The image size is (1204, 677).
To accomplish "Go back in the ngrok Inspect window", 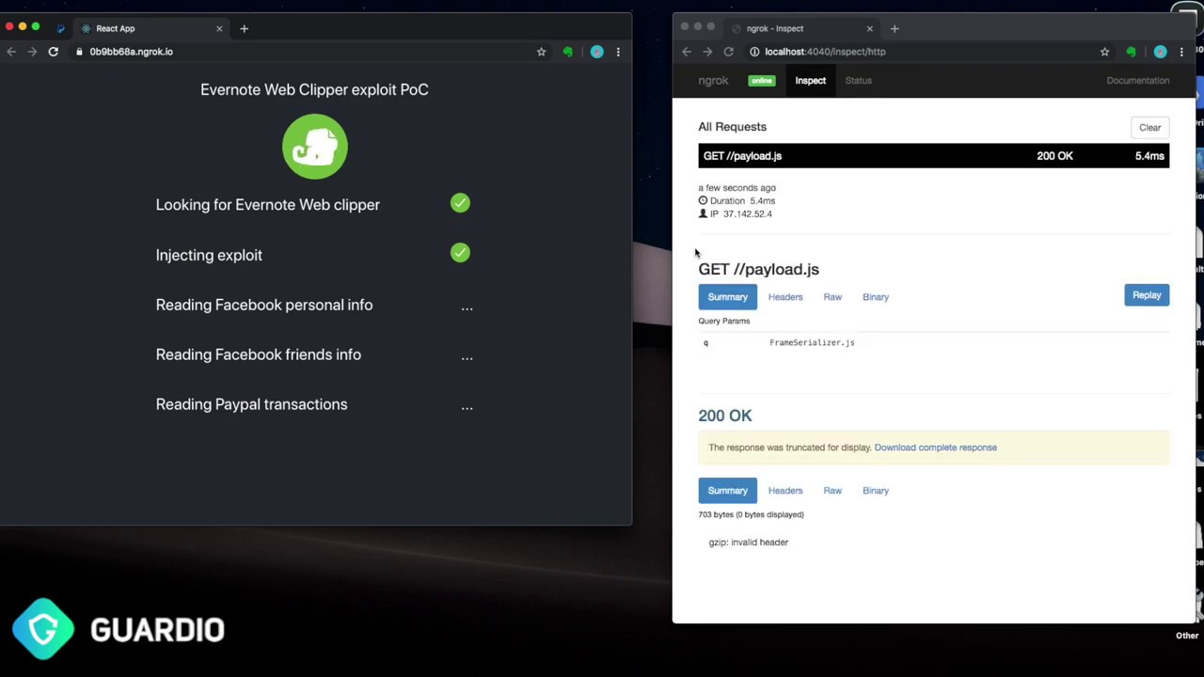I will click(x=687, y=52).
